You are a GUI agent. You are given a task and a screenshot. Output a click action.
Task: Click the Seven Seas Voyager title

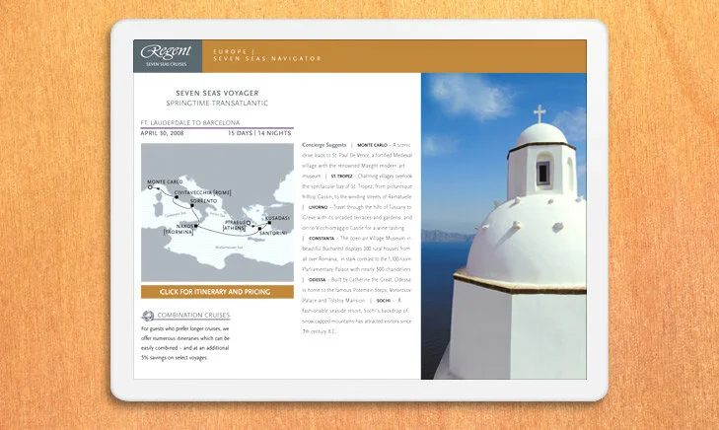point(217,93)
